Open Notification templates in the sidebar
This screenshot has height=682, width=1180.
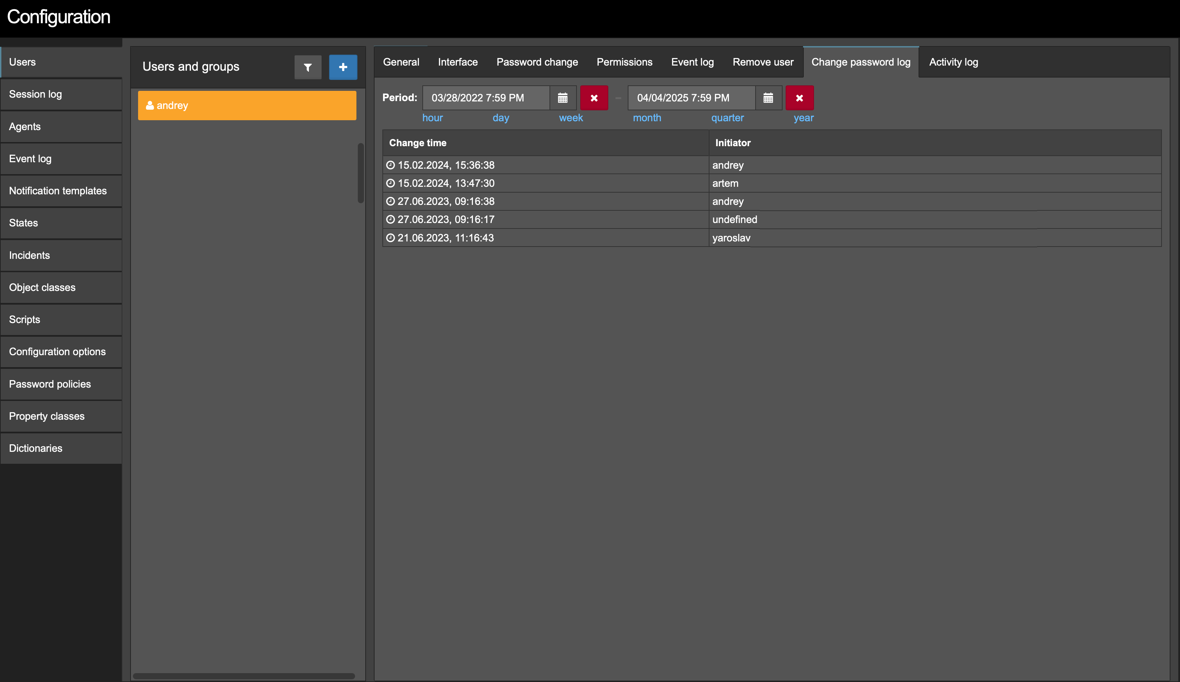tap(62, 191)
